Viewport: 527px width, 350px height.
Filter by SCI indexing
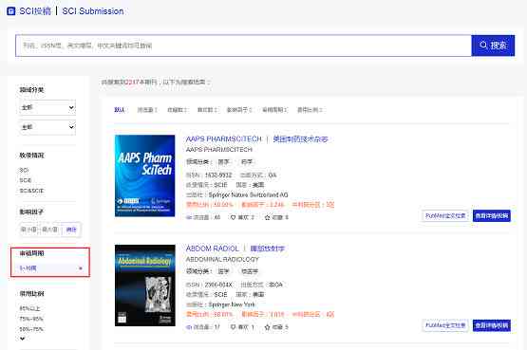[x=24, y=170]
